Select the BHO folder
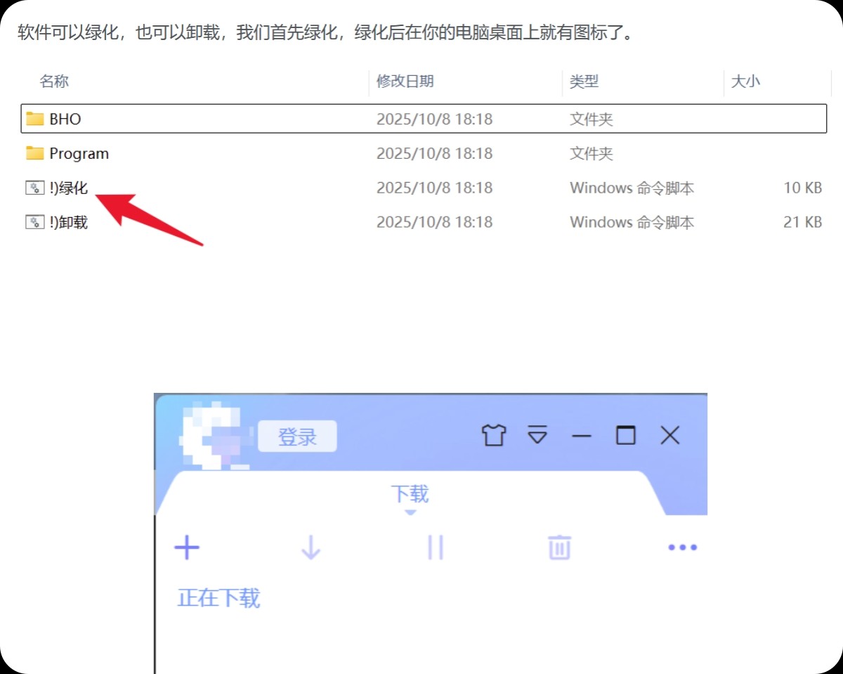Screen dimensions: 843x674 tap(65, 119)
